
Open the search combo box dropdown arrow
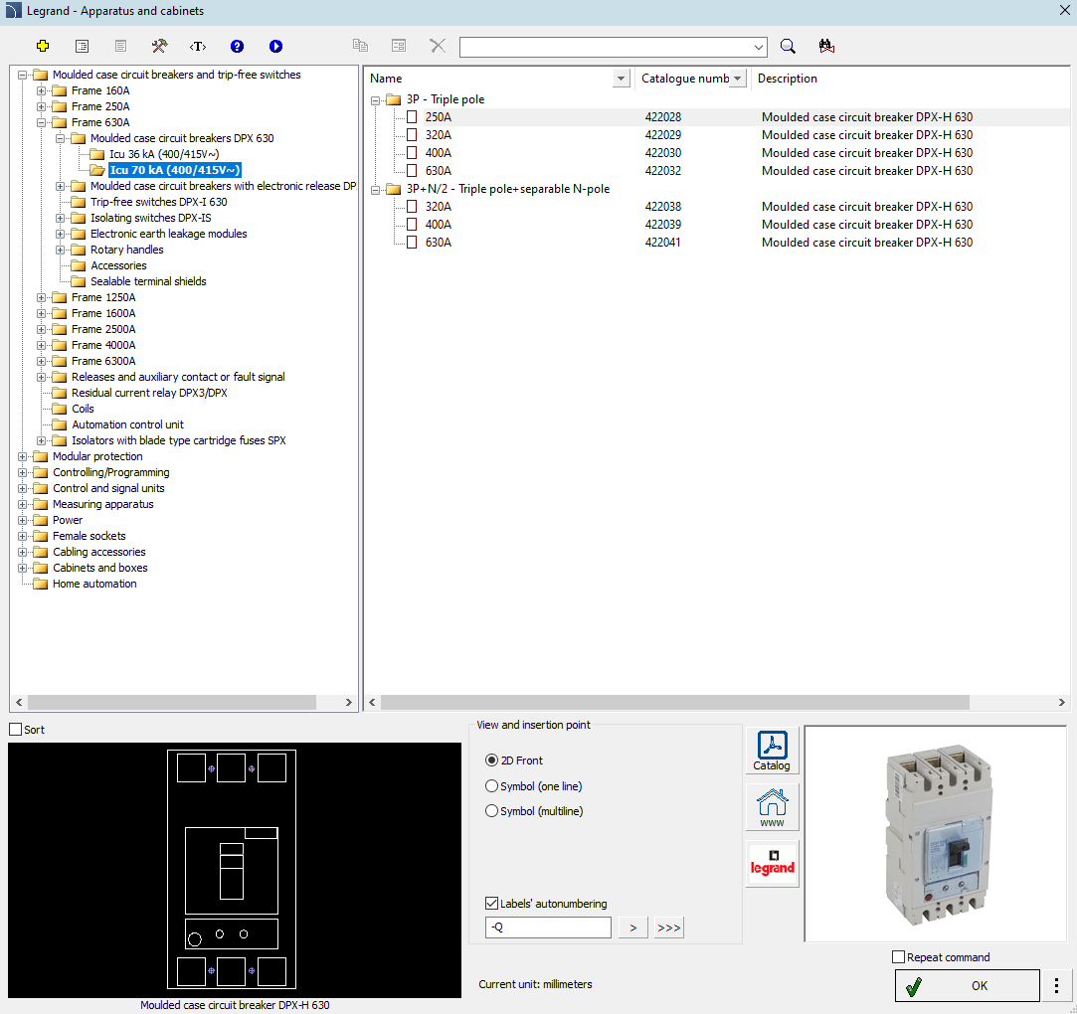[x=759, y=47]
